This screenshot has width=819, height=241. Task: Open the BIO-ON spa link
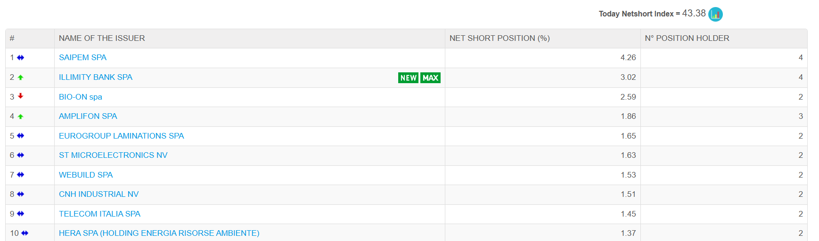tap(81, 97)
